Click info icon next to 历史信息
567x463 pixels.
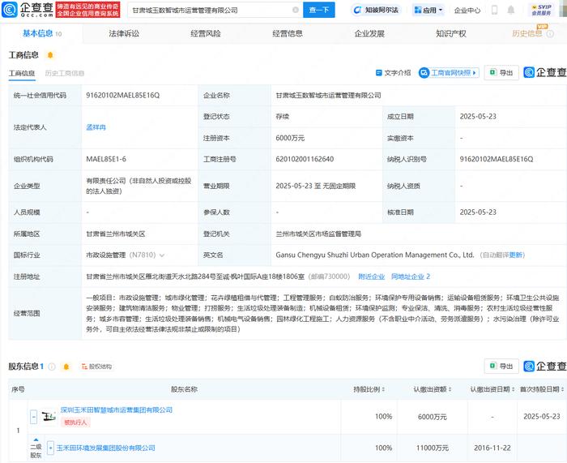coord(550,34)
